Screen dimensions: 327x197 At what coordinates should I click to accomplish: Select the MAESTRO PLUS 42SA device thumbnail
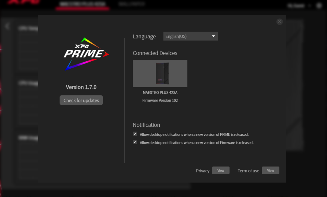[160, 73]
